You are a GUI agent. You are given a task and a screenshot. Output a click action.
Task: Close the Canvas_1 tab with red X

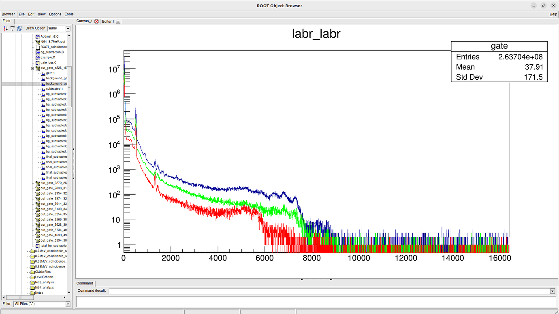click(96, 21)
